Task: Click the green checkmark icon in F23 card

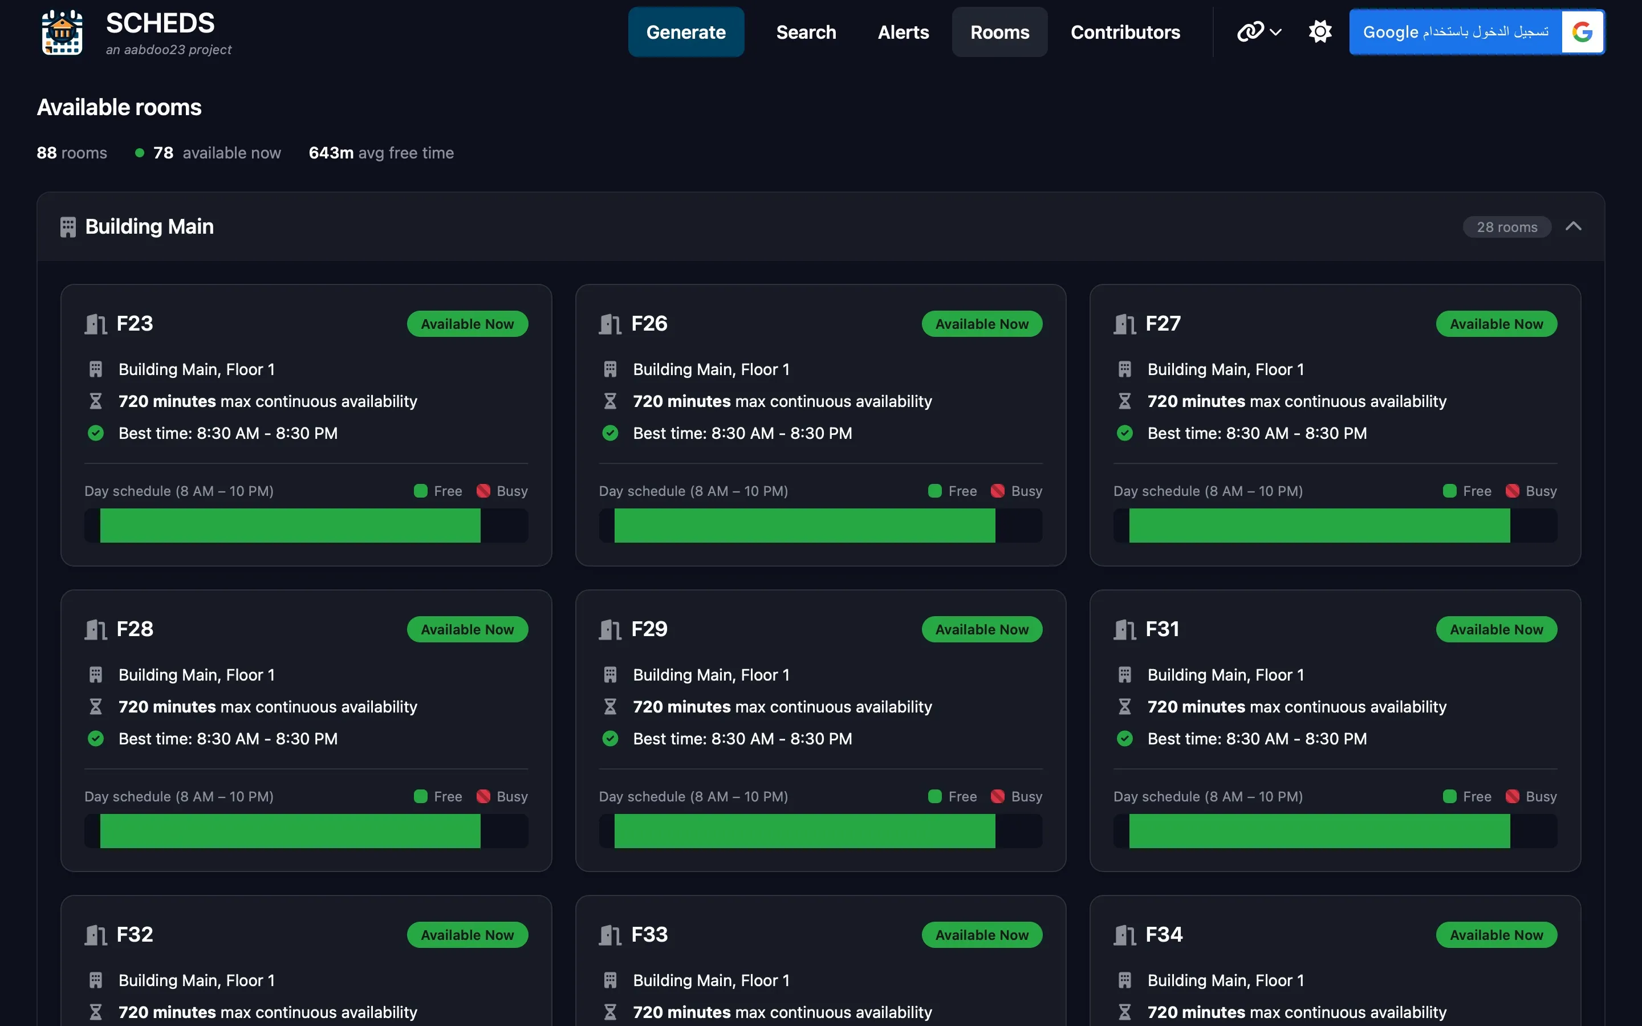Action: 96,433
